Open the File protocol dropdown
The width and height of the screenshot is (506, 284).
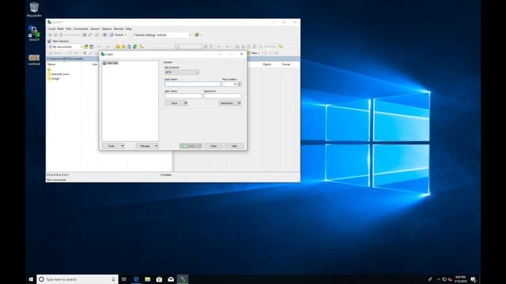point(182,72)
